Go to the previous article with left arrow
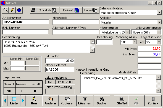The image size is (163, 108). [x=5, y=101]
